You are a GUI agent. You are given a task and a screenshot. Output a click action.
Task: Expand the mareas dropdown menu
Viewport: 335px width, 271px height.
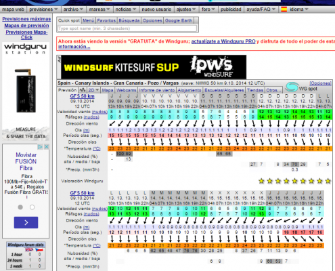pyautogui.click(x=99, y=9)
